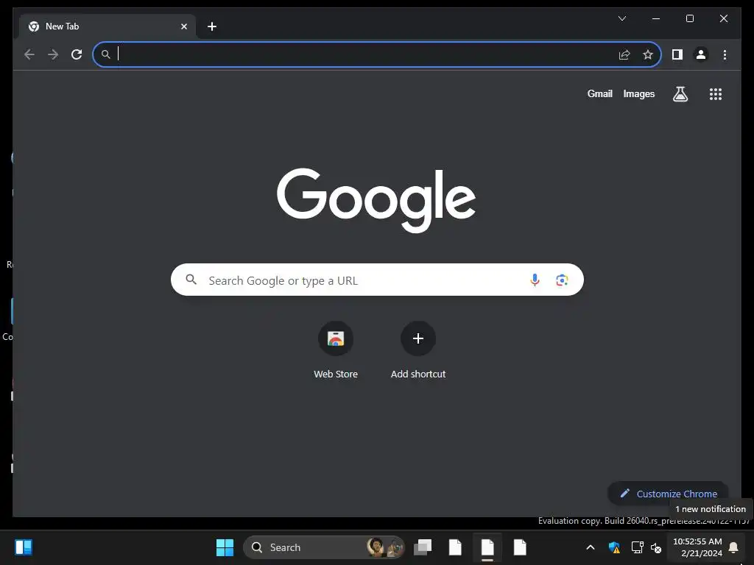The height and width of the screenshot is (565, 754).
Task: Click the Google logo
Action: [x=376, y=200]
